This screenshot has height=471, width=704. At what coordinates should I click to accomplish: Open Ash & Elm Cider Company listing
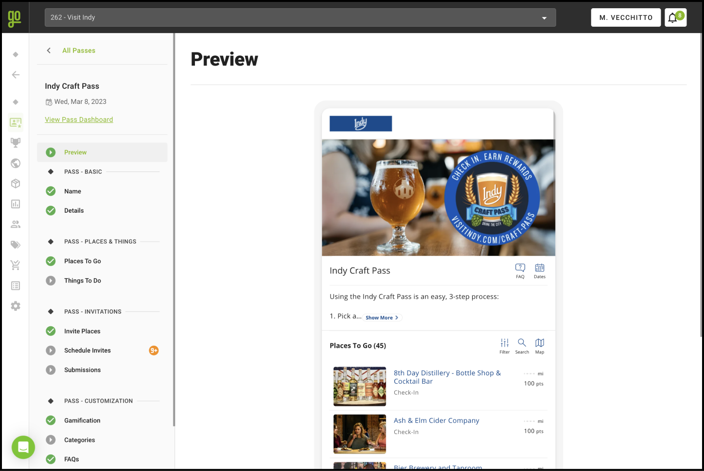437,421
